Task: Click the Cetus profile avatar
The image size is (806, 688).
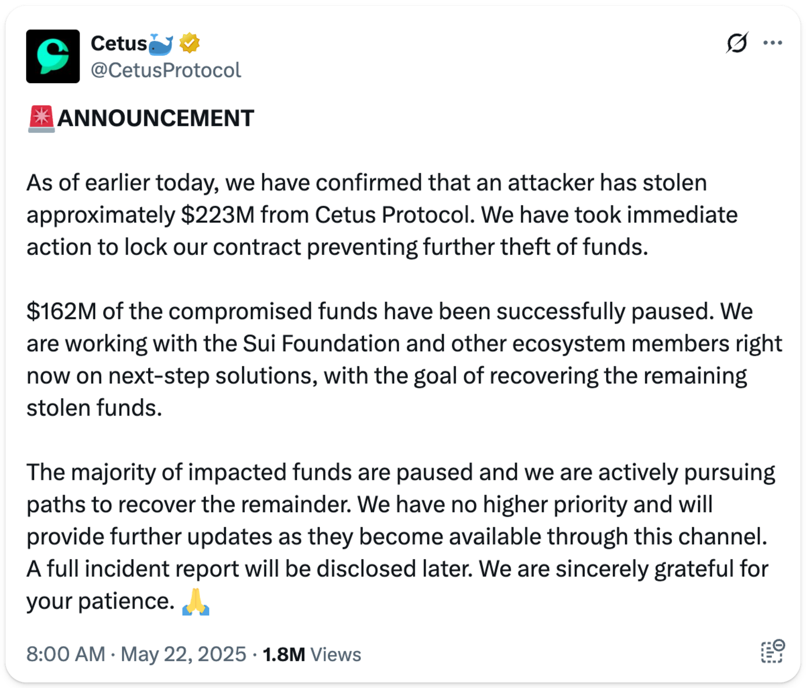Action: 53,56
